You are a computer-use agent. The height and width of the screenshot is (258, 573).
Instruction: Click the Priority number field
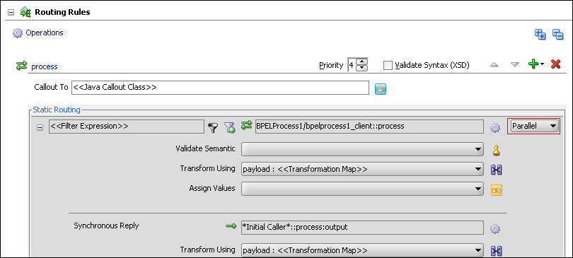point(352,65)
